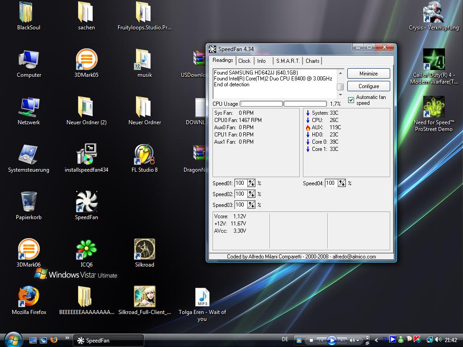Click the CPU Usage second core bar
Image resolution: width=463 pixels, height=347 pixels.
pyautogui.click(x=305, y=104)
